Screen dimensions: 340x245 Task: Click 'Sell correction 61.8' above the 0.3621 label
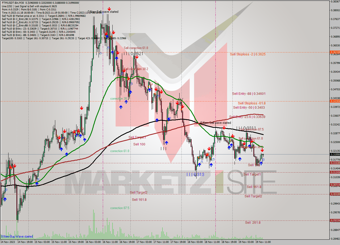point(136,48)
